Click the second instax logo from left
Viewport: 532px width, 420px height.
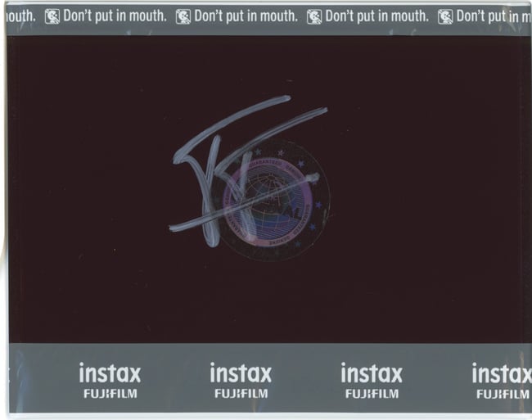coord(241,374)
